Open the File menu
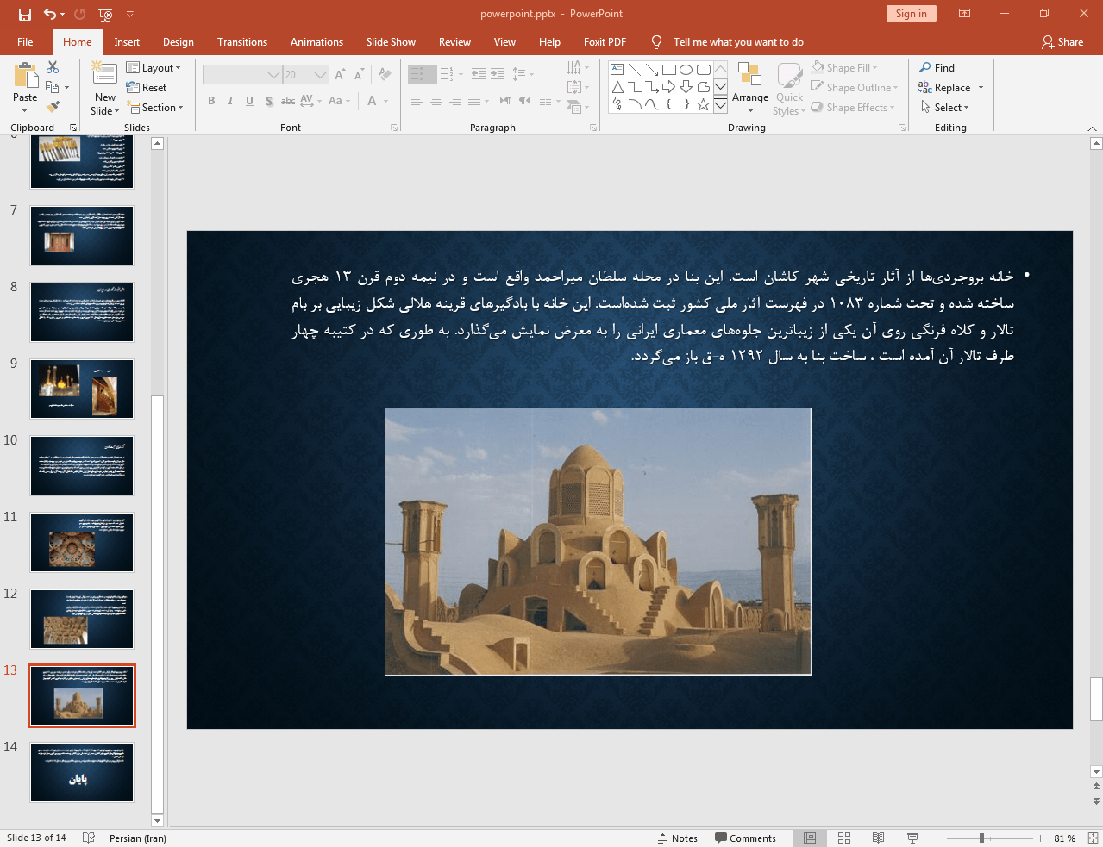Viewport: 1103px width, 847px height. (x=25, y=42)
